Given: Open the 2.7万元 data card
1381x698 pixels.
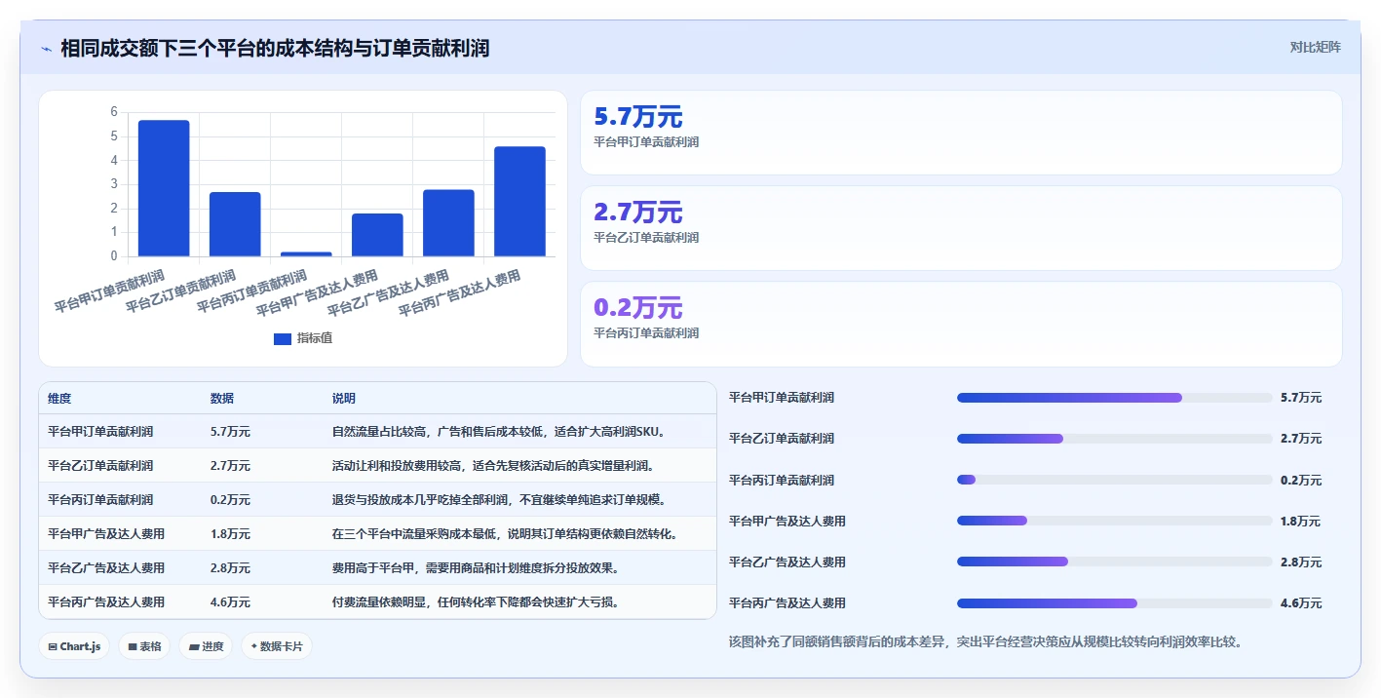Looking at the screenshot, I should tap(961, 228).
